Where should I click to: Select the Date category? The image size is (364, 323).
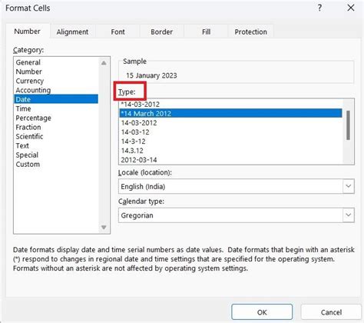(x=56, y=99)
